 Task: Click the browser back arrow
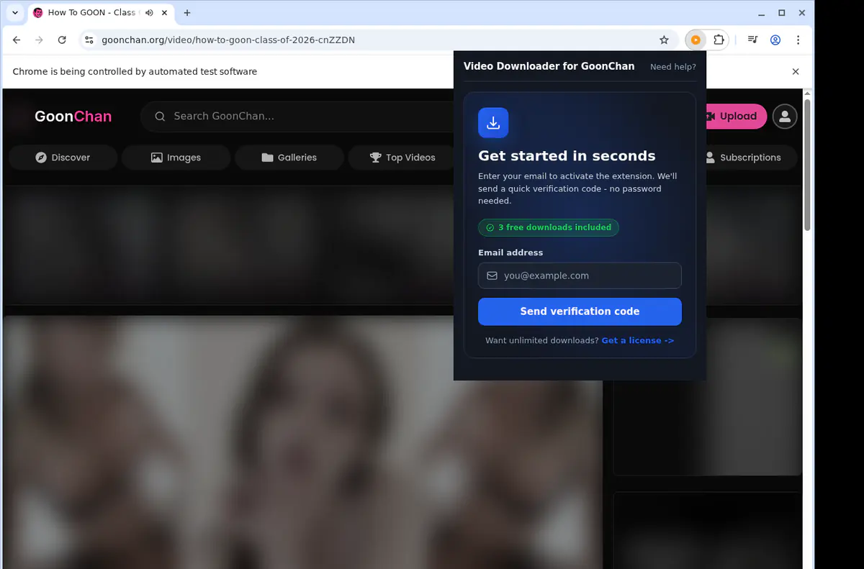coord(17,40)
